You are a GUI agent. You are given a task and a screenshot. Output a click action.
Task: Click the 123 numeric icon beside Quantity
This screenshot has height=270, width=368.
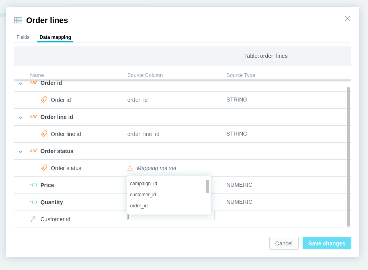tap(34, 202)
